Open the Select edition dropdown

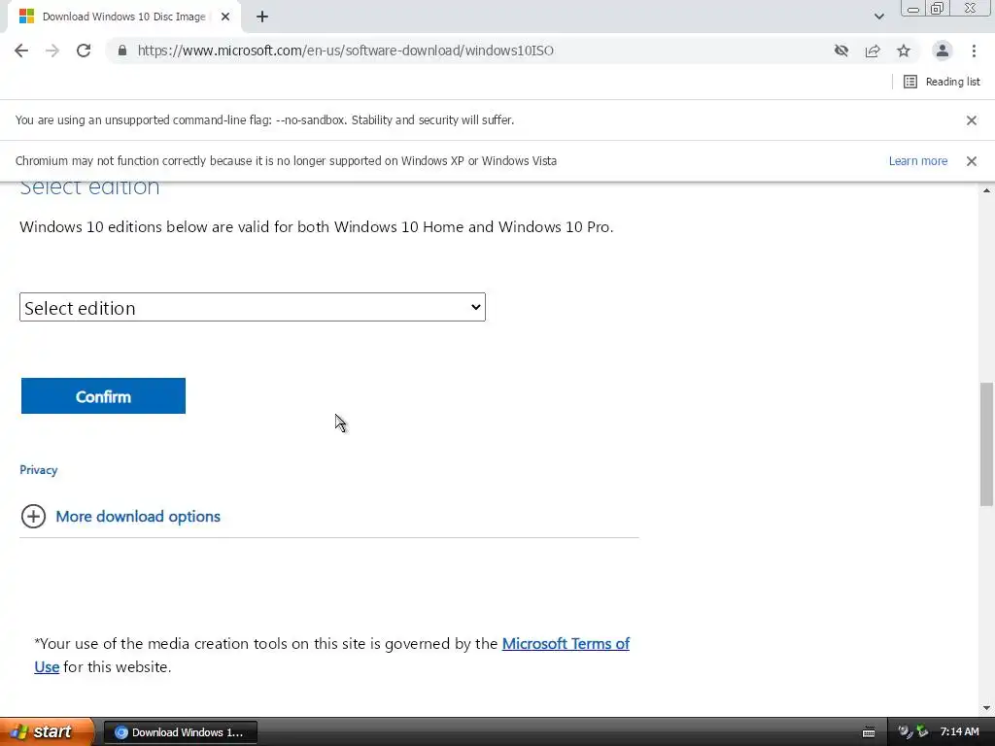tap(253, 307)
